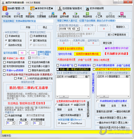Screen dimensions: 134x139
Task: Click the 在线客服/留言提问 icon
Action: coord(60,9)
